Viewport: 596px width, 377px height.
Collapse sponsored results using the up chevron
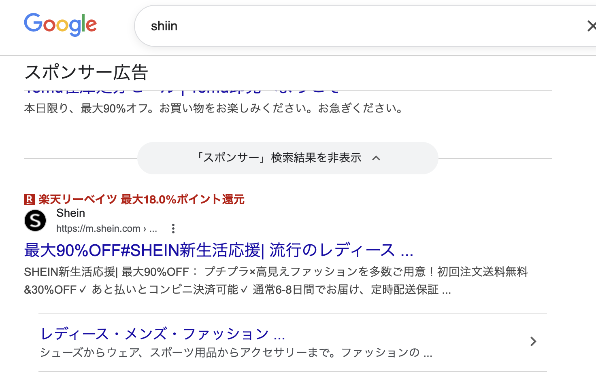click(376, 158)
